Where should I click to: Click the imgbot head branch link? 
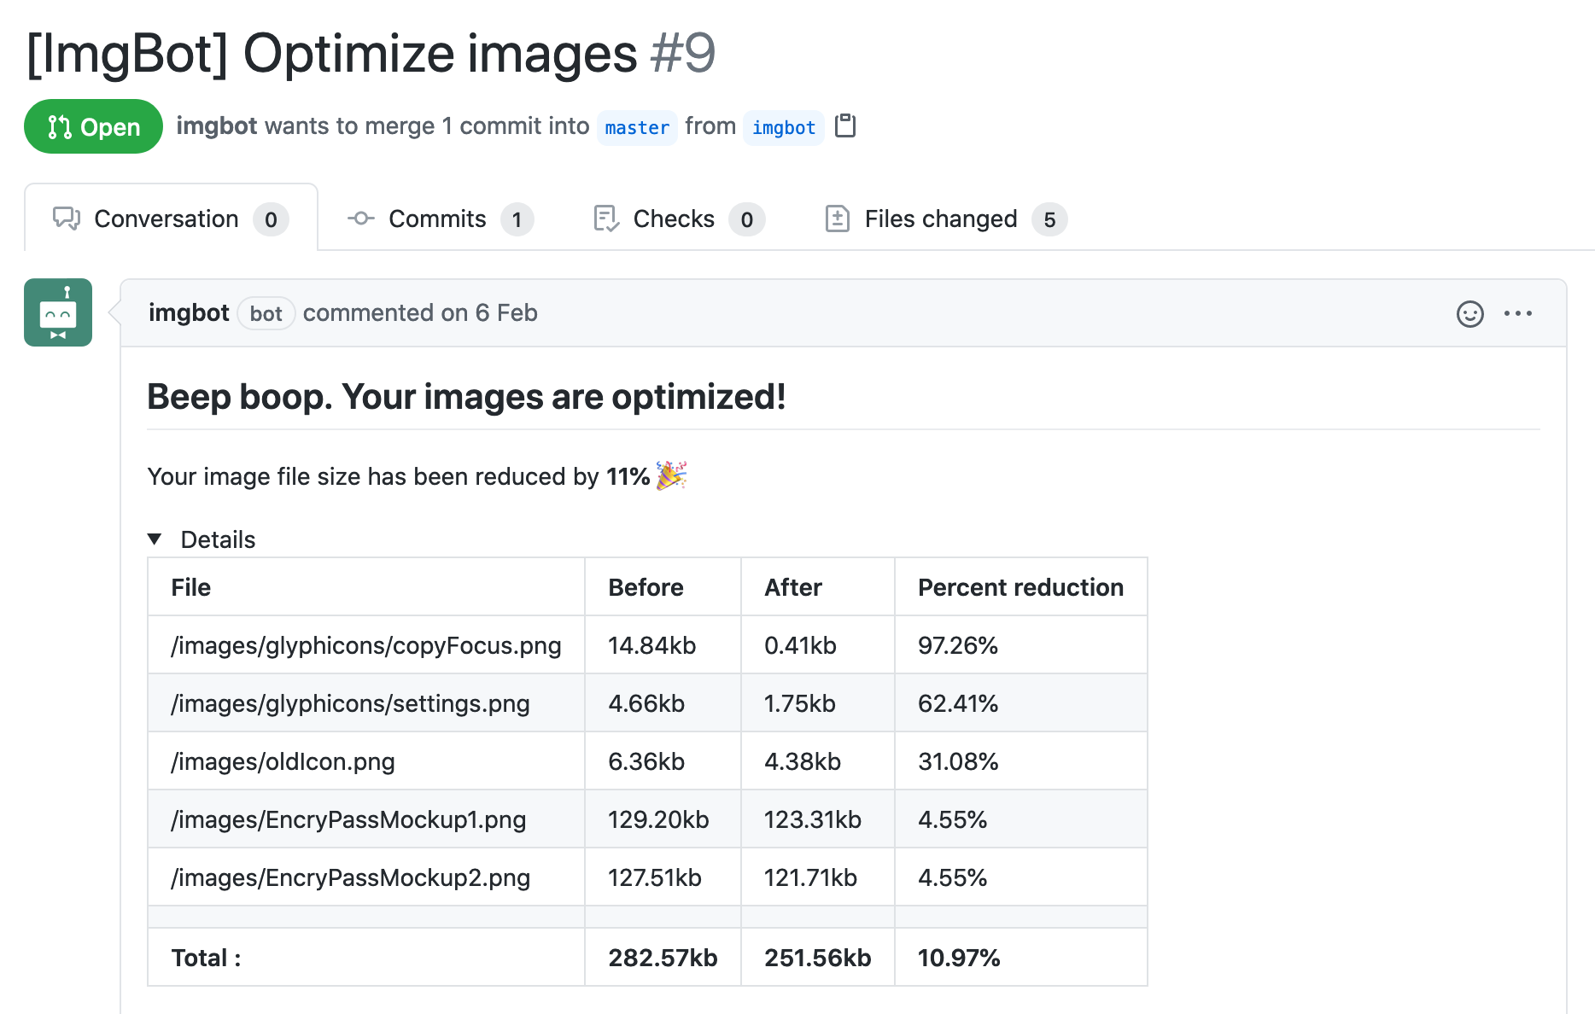(783, 128)
